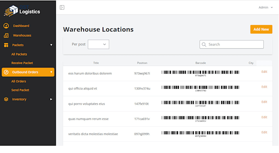
Task: Click the Inventory layers icon
Action: point(6,99)
